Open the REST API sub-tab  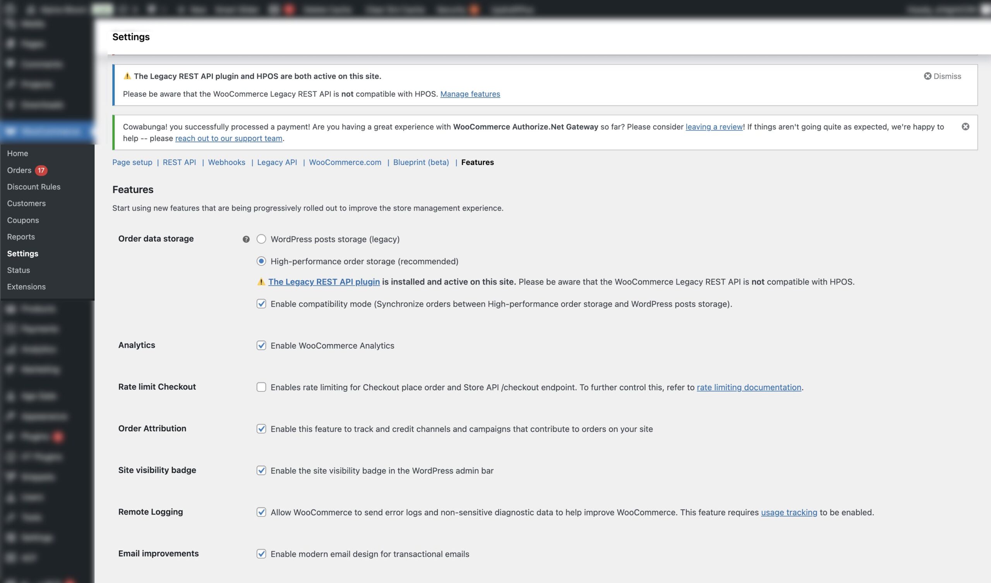179,162
